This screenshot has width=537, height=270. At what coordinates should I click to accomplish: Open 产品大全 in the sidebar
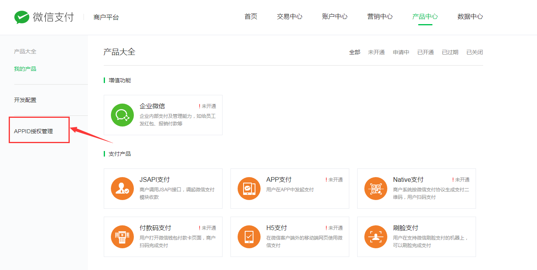(x=25, y=51)
